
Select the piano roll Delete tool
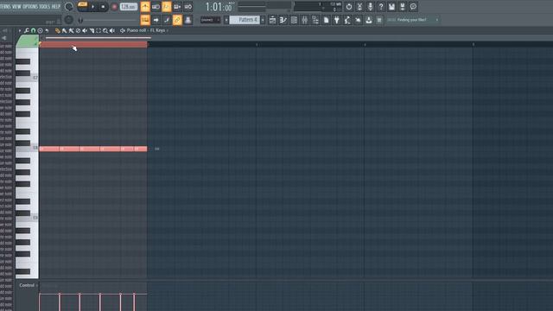tap(78, 31)
